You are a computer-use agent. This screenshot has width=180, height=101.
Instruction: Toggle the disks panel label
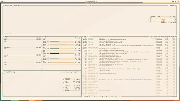click(x=46, y=36)
